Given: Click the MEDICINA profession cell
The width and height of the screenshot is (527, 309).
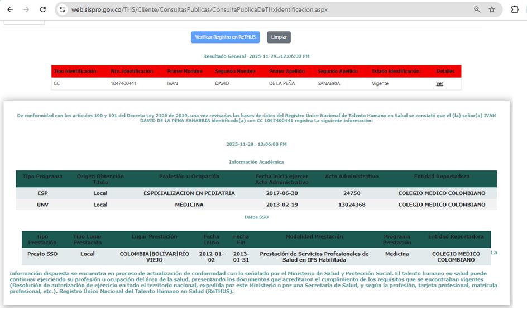Looking at the screenshot, I should (x=189, y=205).
